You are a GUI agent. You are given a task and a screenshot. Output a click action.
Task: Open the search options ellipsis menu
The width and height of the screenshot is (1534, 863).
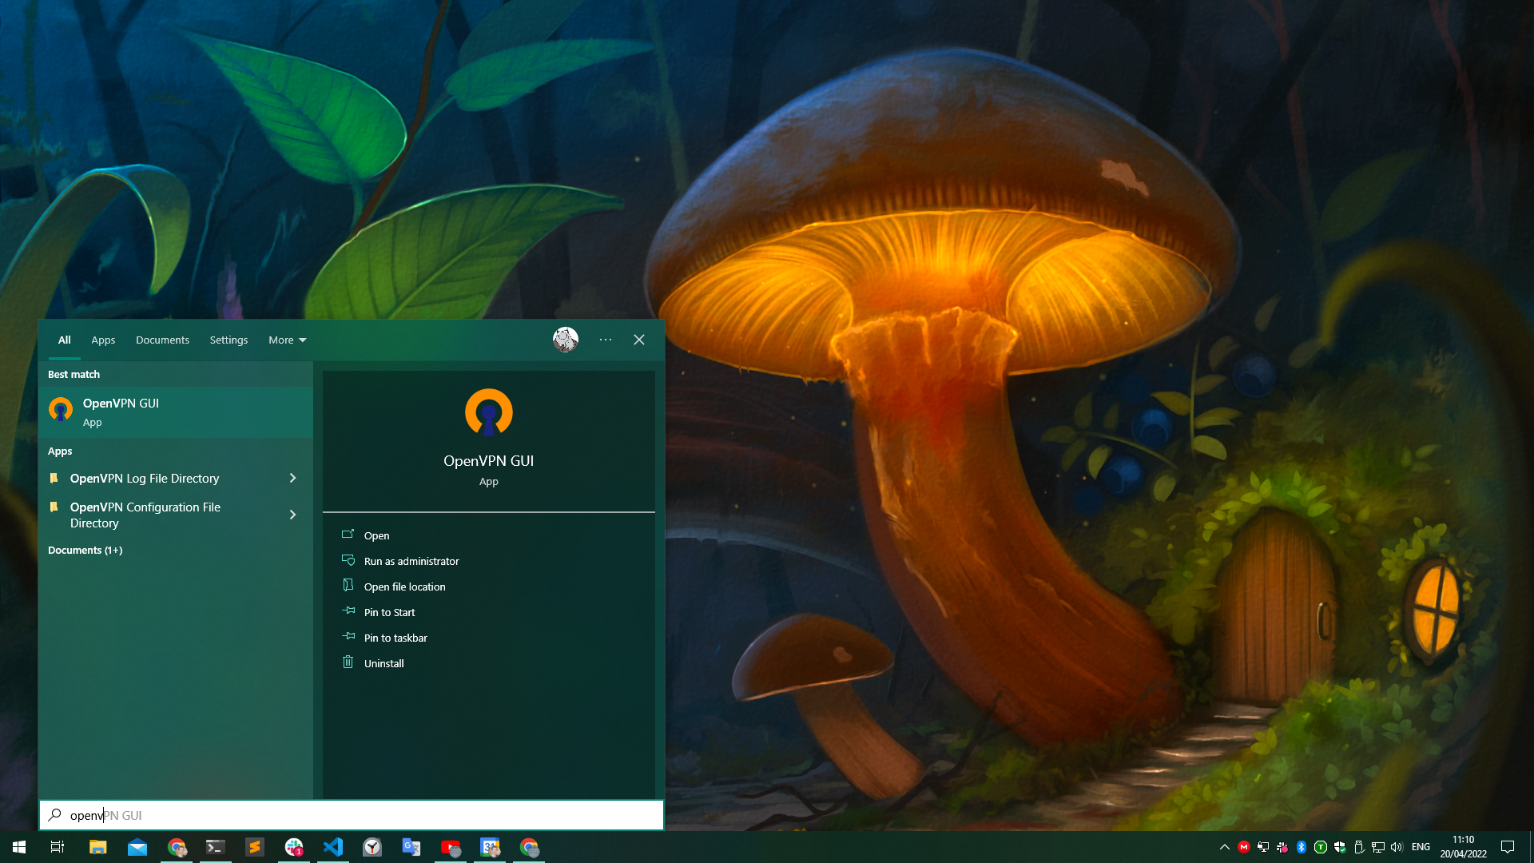(606, 340)
